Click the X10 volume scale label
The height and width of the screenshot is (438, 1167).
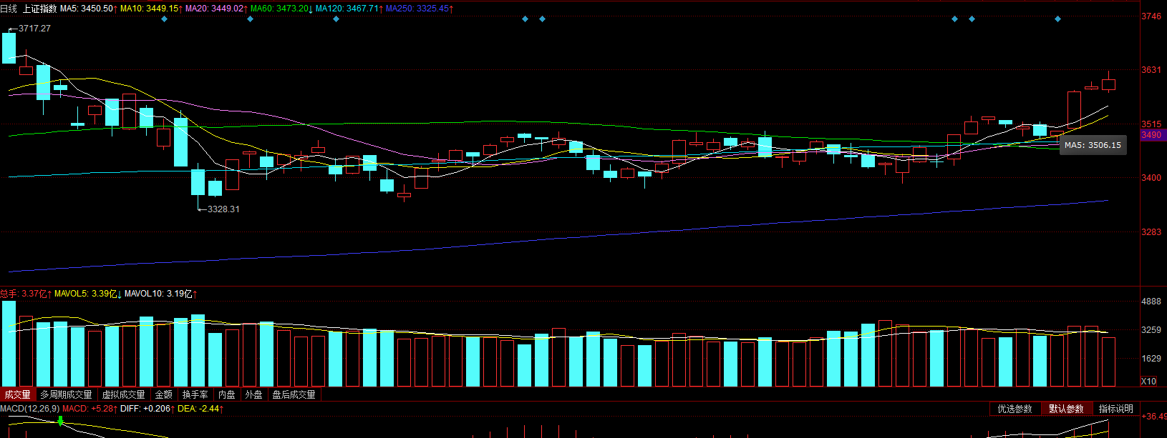(1148, 381)
